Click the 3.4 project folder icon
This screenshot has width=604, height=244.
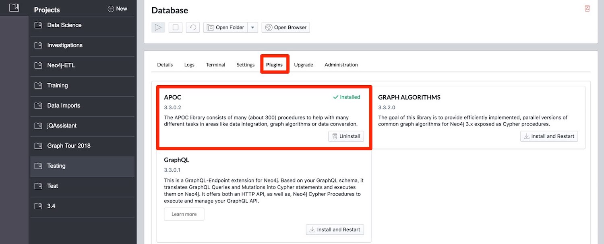pyautogui.click(x=38, y=206)
